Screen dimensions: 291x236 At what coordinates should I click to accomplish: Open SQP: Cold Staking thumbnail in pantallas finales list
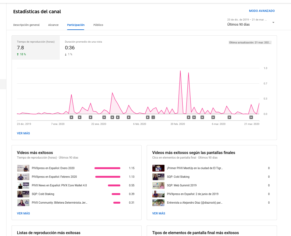click(x=158, y=177)
